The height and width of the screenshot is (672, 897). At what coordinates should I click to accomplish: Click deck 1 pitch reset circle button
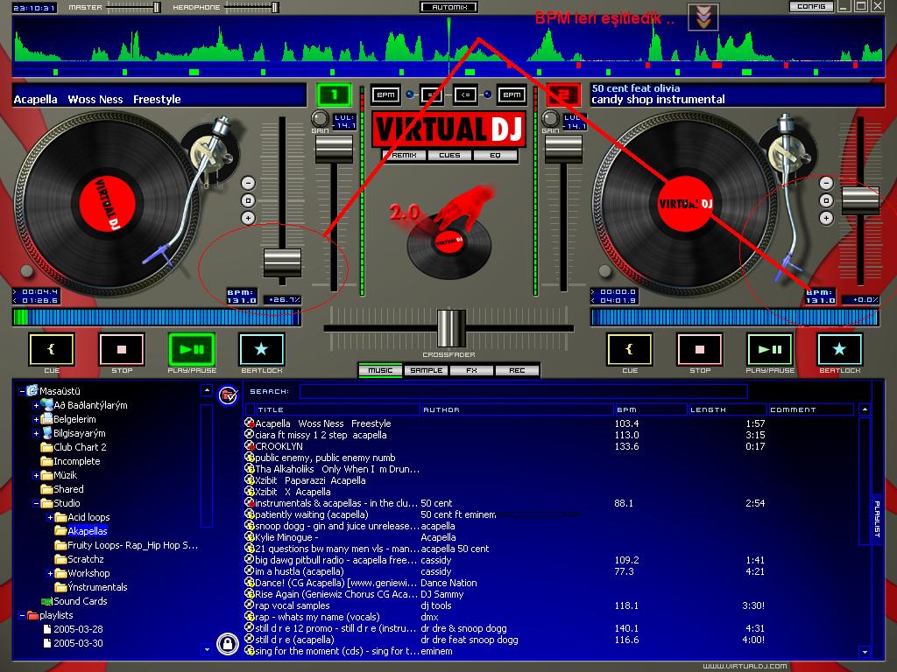click(248, 200)
